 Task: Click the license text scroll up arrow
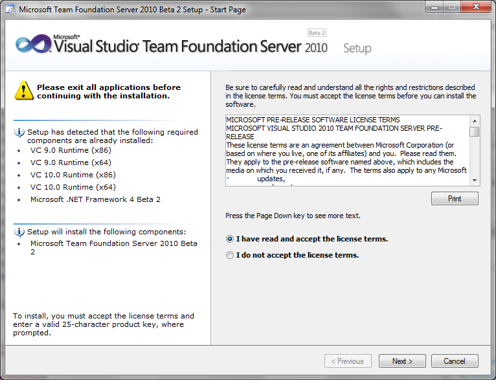click(475, 121)
